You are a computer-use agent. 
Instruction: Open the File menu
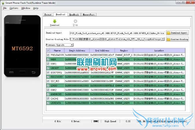pos(5,8)
